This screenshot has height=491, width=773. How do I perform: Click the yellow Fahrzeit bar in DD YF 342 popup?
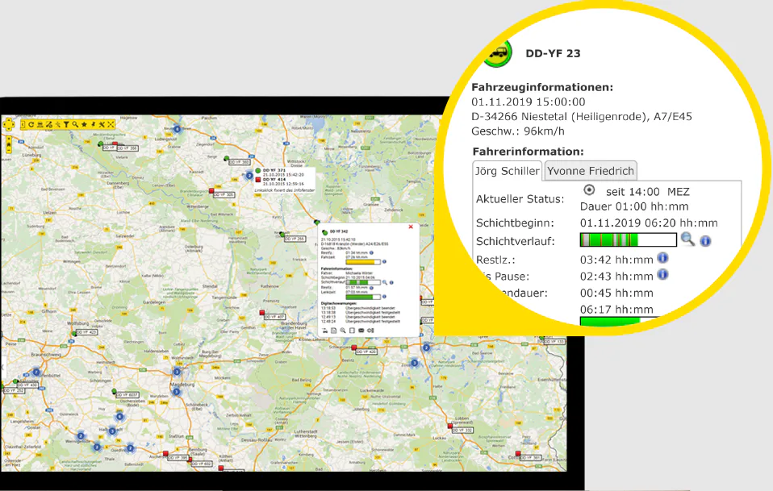tap(363, 262)
